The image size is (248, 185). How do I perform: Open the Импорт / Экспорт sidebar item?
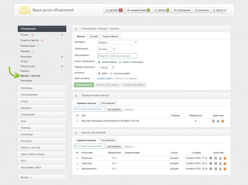(x=30, y=76)
